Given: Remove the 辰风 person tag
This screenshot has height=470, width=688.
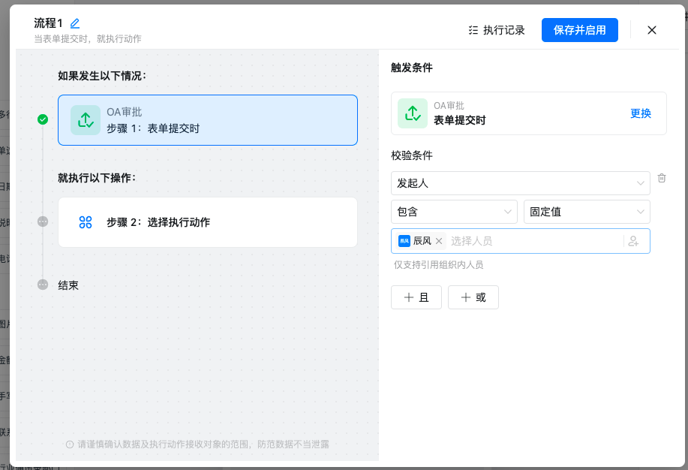Looking at the screenshot, I should pos(439,241).
